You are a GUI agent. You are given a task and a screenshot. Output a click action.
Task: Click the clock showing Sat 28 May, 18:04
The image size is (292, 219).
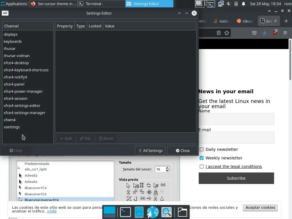(265, 4)
